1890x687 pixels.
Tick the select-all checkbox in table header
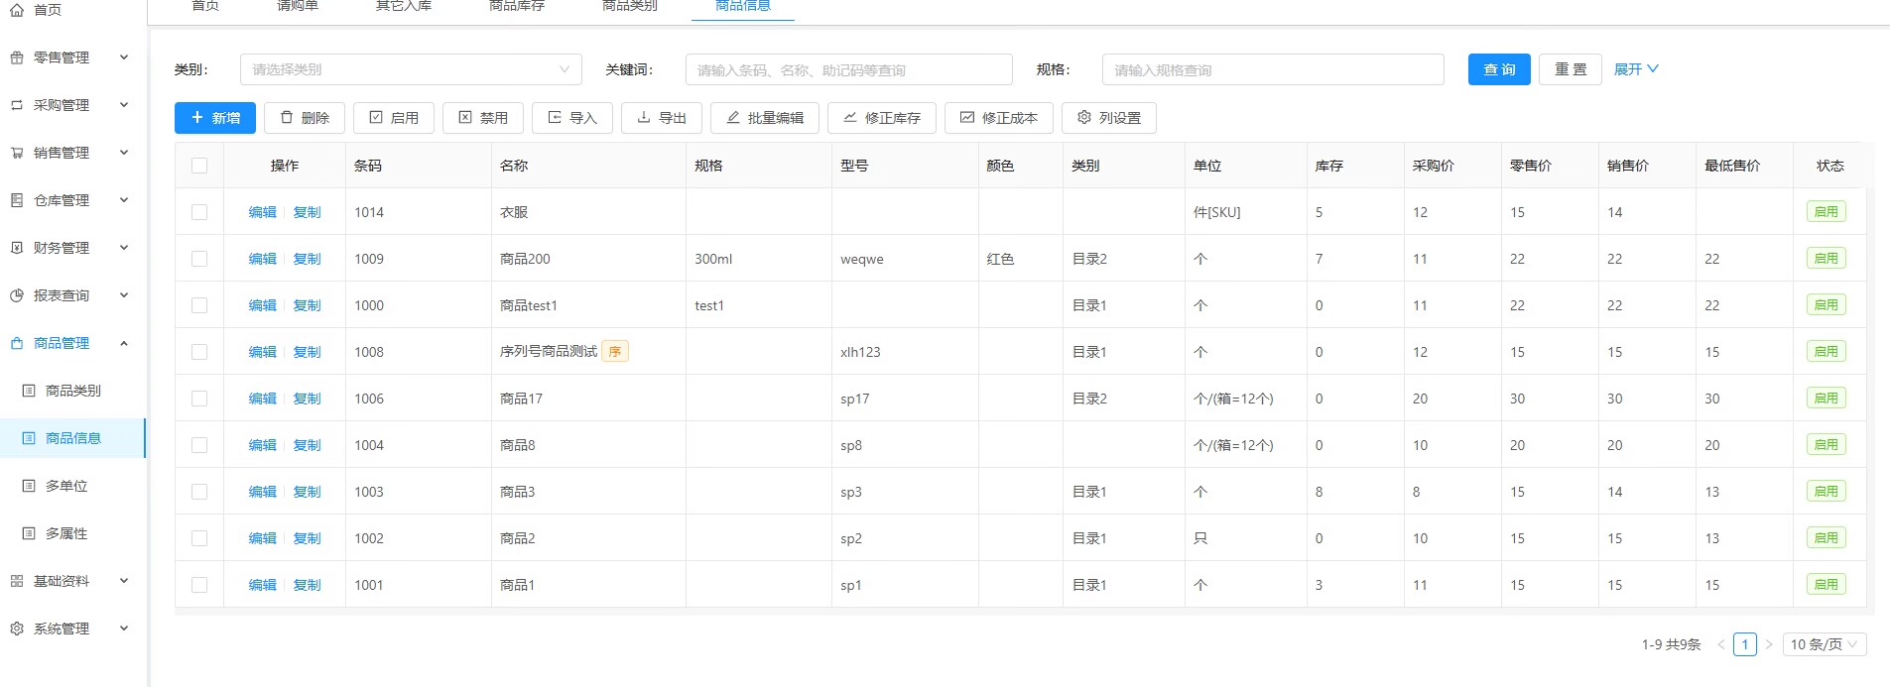point(199,166)
